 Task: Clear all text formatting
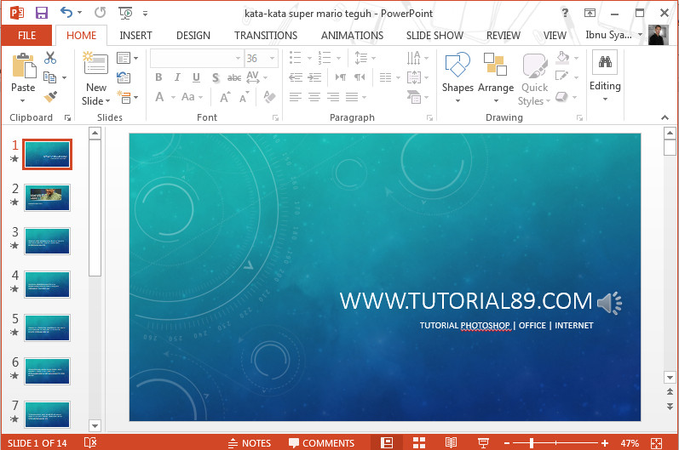[269, 96]
